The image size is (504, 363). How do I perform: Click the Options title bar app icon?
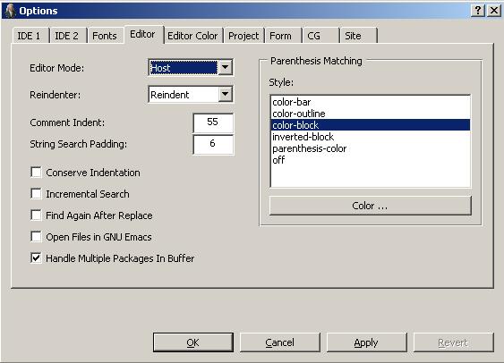pyautogui.click(x=10, y=11)
